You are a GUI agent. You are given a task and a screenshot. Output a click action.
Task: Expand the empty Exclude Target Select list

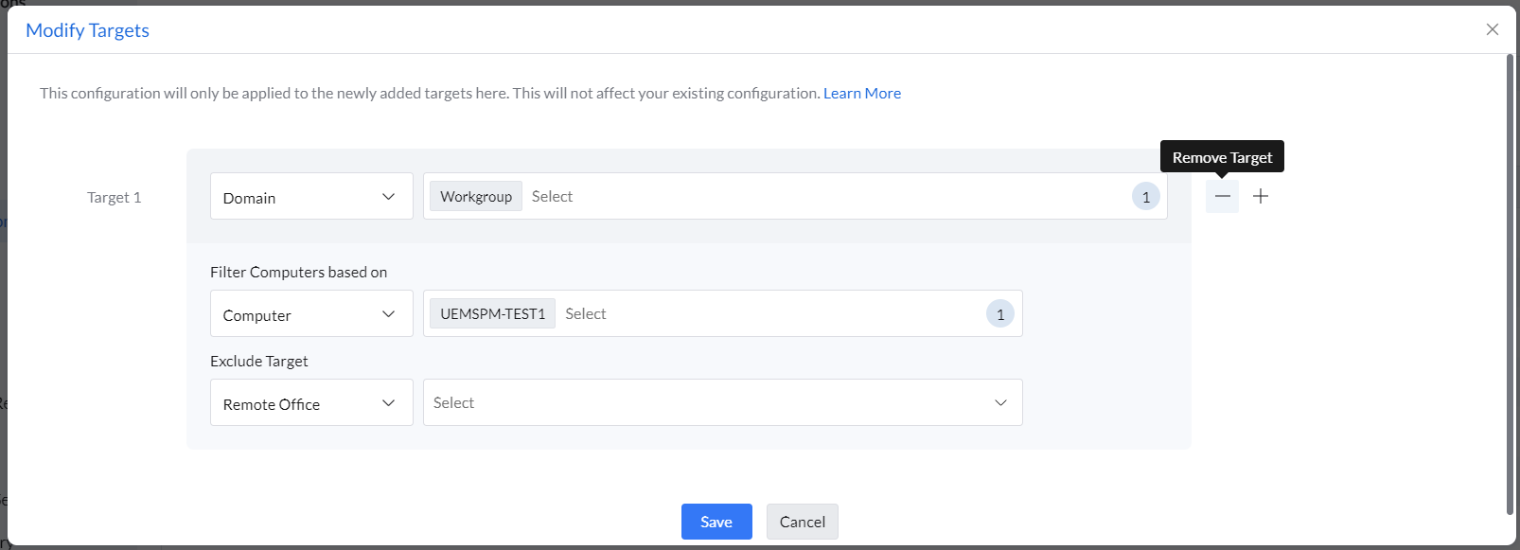pos(722,403)
